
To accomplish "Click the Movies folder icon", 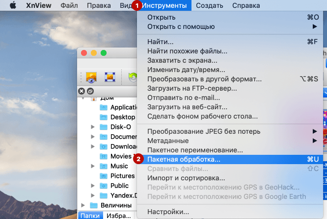I will point(104,156).
